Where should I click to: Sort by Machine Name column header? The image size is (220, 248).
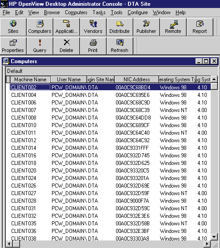click(x=30, y=80)
